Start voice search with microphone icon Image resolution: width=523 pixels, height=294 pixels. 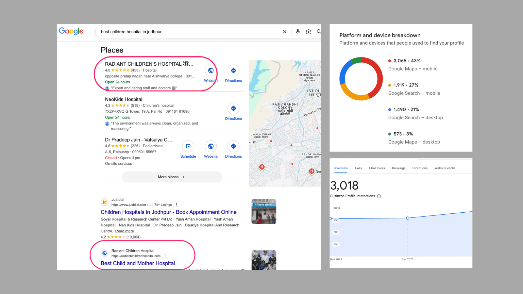(298, 32)
